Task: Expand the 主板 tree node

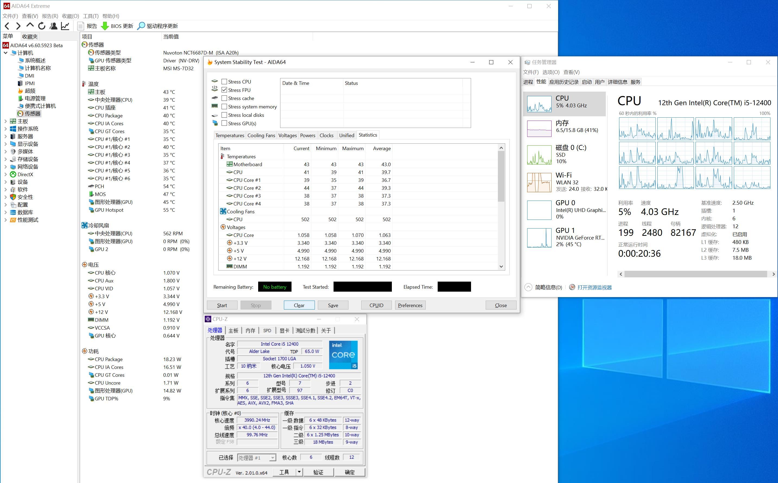Action: tap(5, 121)
